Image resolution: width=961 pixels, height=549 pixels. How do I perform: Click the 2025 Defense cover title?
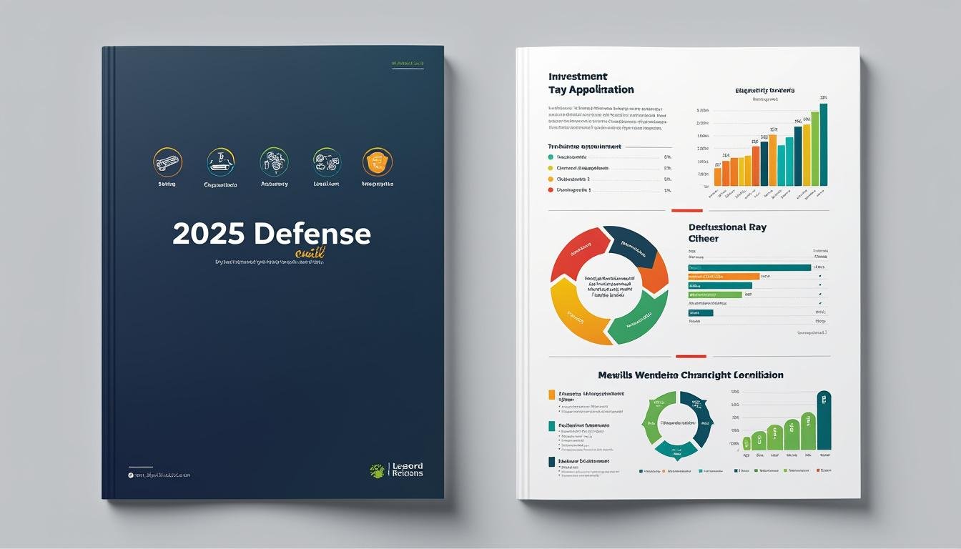pyautogui.click(x=271, y=234)
